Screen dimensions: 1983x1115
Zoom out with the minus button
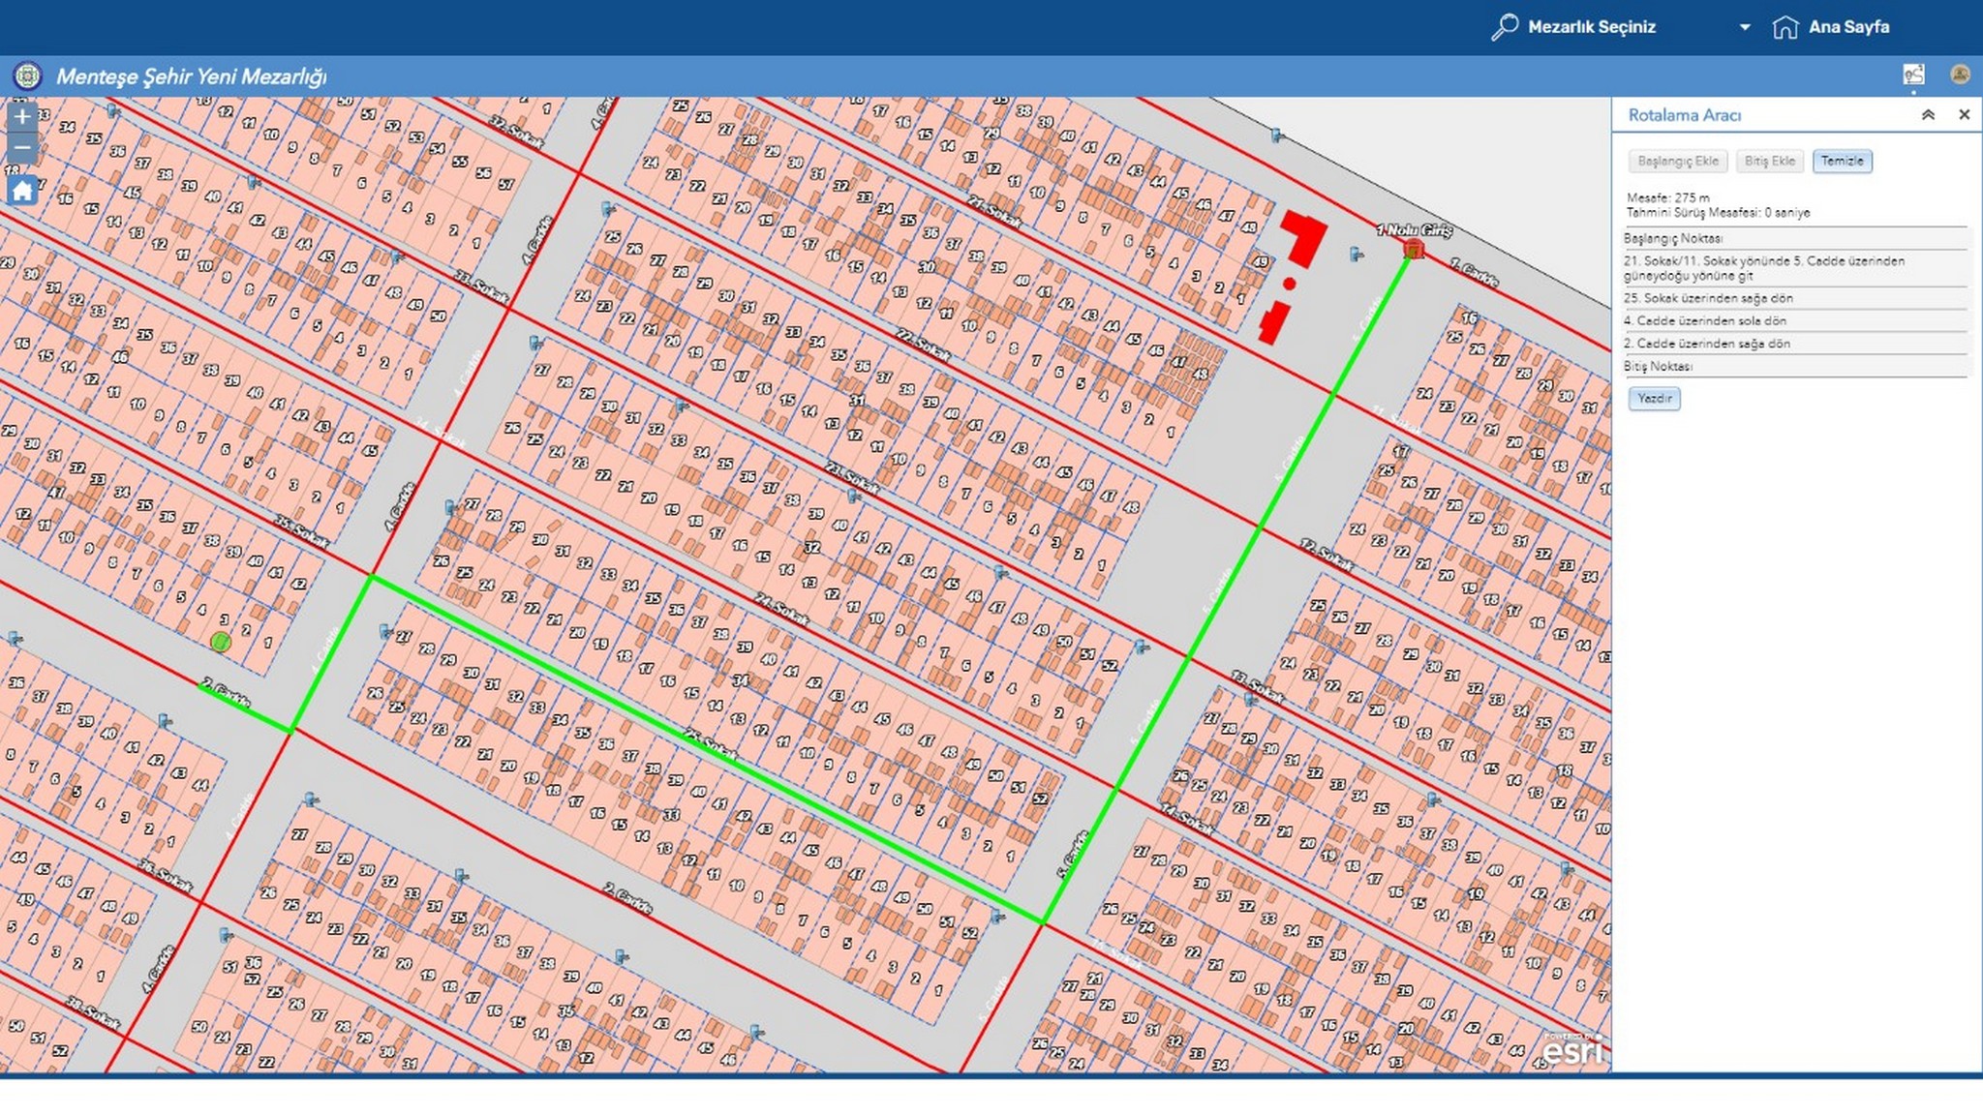[22, 148]
